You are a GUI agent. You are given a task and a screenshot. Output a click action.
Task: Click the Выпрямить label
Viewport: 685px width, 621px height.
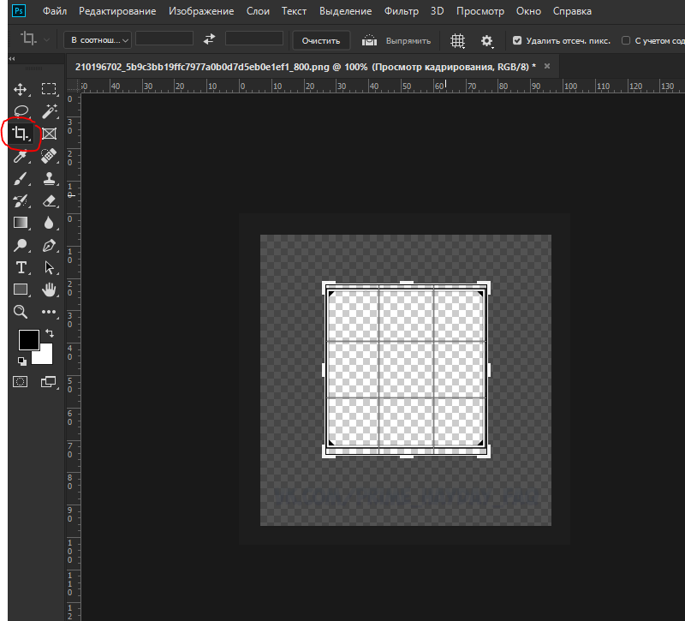(408, 40)
